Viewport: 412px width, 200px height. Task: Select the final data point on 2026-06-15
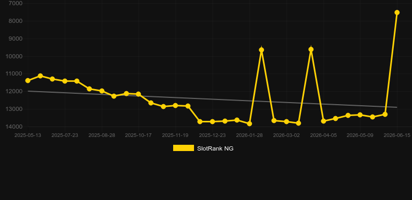(x=397, y=12)
